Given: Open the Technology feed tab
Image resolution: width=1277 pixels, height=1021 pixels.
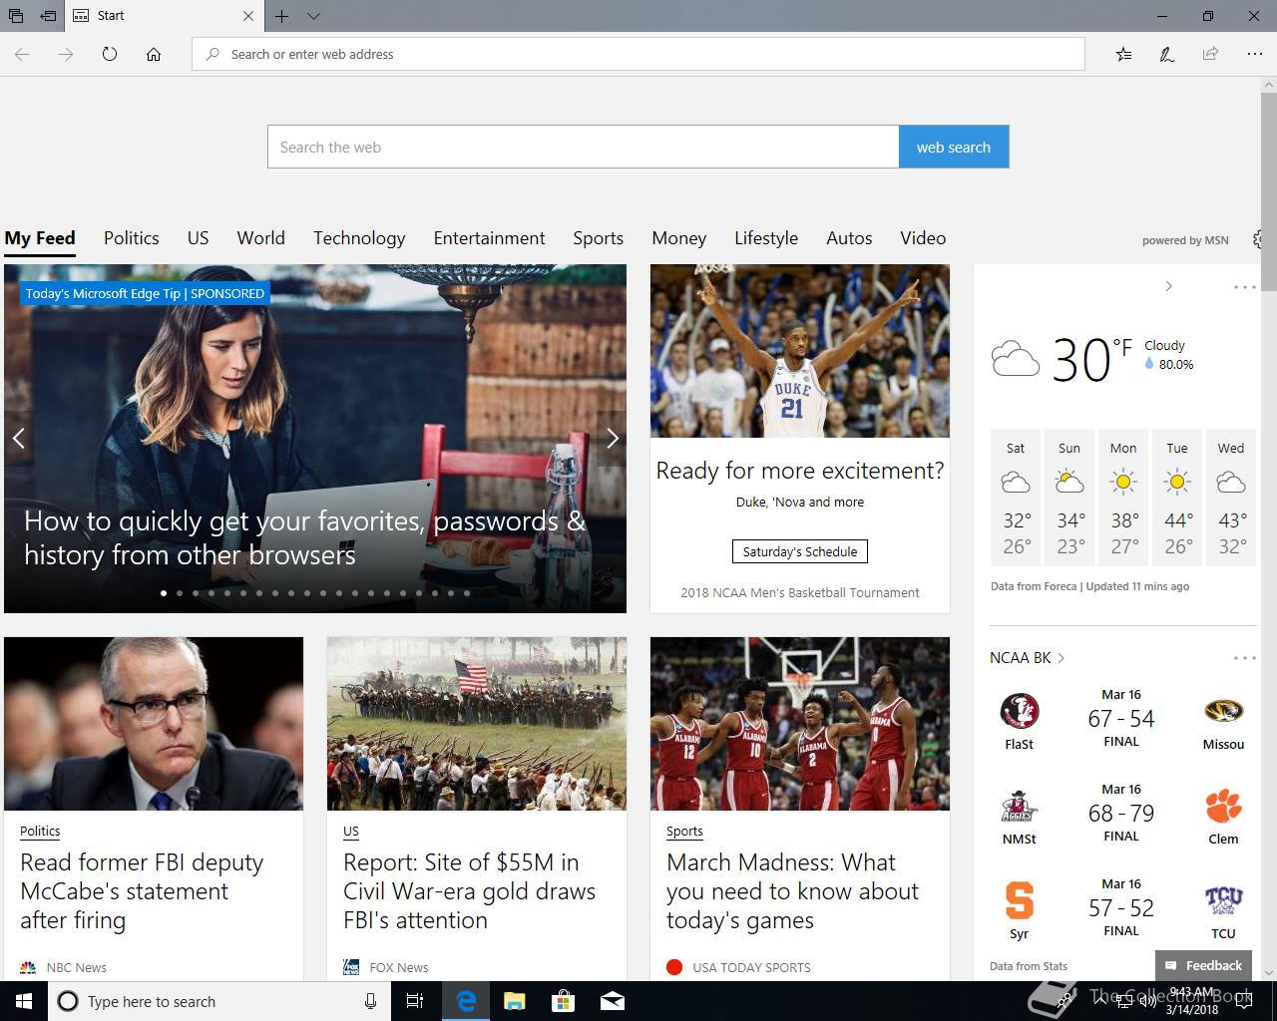Looking at the screenshot, I should coord(359,238).
